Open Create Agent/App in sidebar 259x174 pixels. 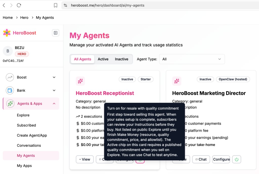32,135
